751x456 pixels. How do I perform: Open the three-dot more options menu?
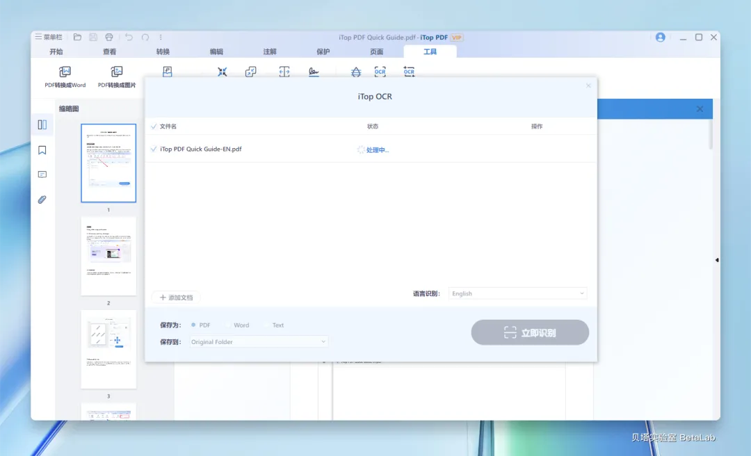click(x=161, y=37)
